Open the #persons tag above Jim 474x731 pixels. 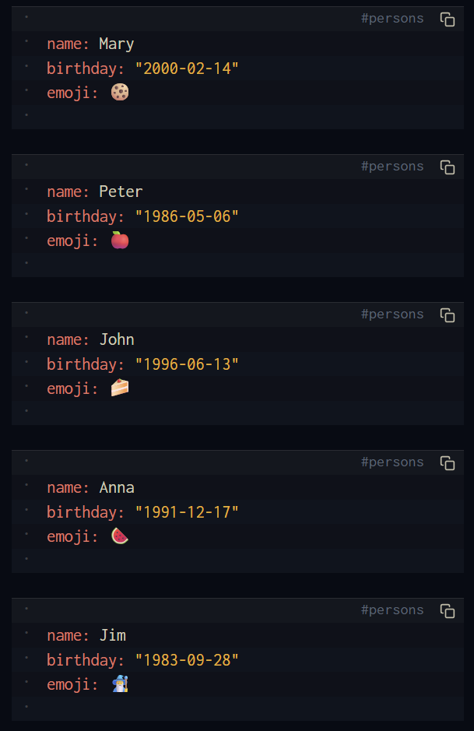[392, 610]
